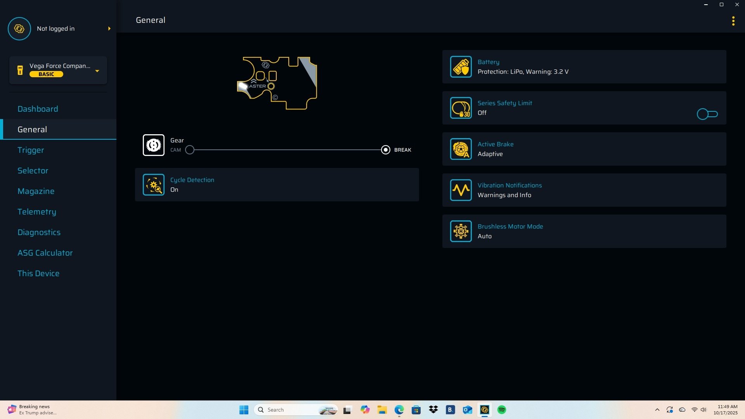Click the Active Brake icon
Viewport: 745px width, 419px height.
tap(461, 149)
